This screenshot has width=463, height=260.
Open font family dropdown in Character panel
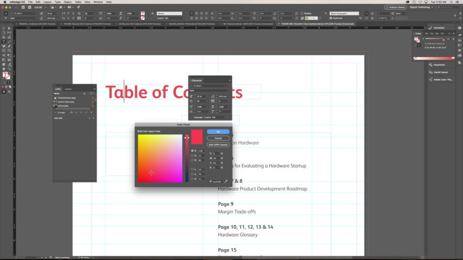[x=229, y=86]
